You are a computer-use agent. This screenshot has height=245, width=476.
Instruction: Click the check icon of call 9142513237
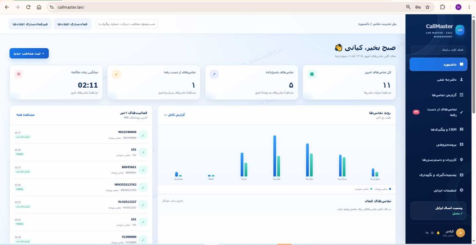(x=143, y=205)
